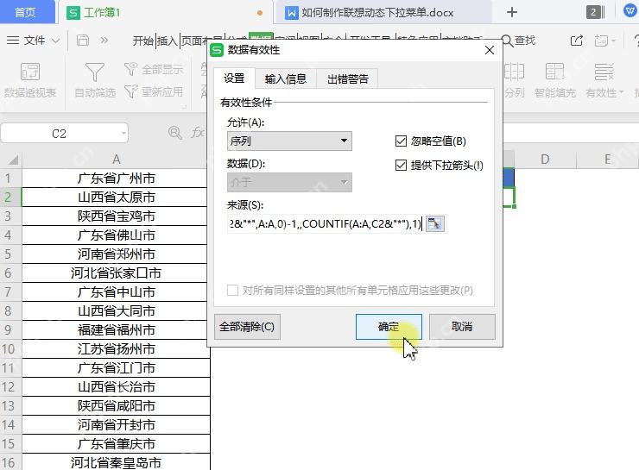Image resolution: width=639 pixels, height=470 pixels.
Task: Toggle 忽略空值(B) checkbox
Action: coord(401,141)
